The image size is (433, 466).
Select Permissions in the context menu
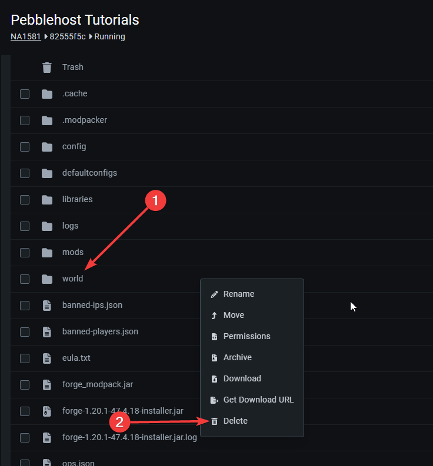point(247,336)
